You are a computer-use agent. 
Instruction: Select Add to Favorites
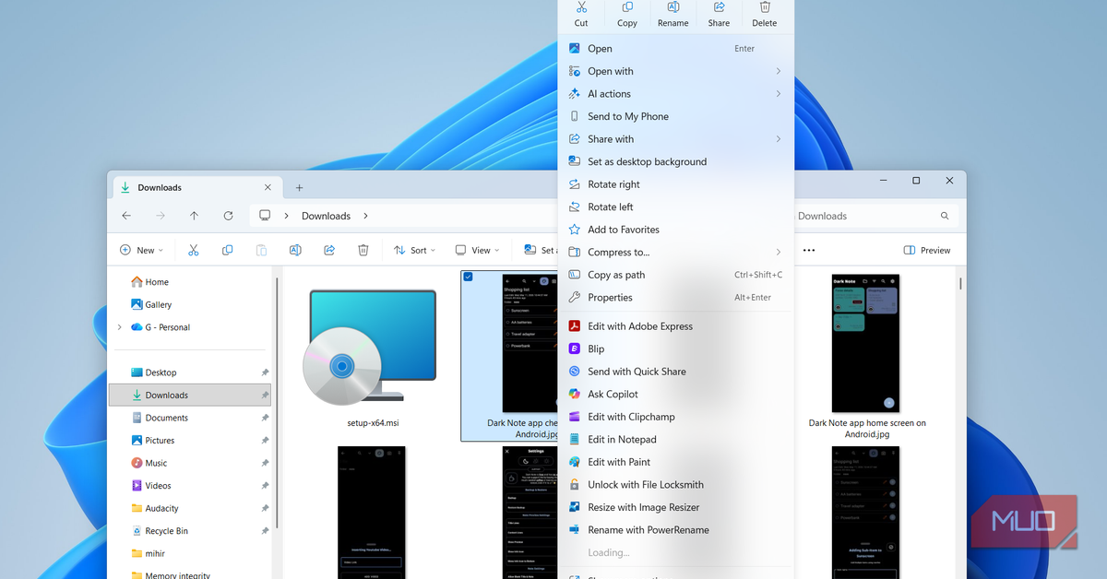tap(675, 230)
